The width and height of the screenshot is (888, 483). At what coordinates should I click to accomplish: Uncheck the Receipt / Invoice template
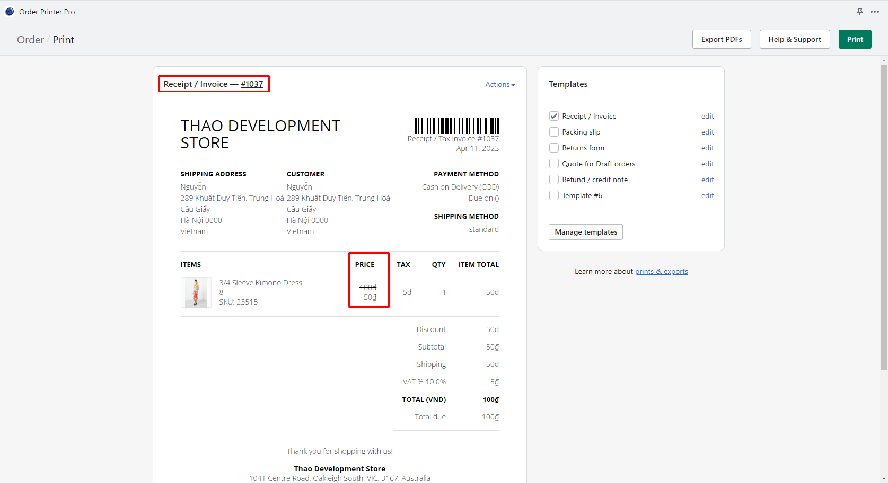pyautogui.click(x=554, y=116)
